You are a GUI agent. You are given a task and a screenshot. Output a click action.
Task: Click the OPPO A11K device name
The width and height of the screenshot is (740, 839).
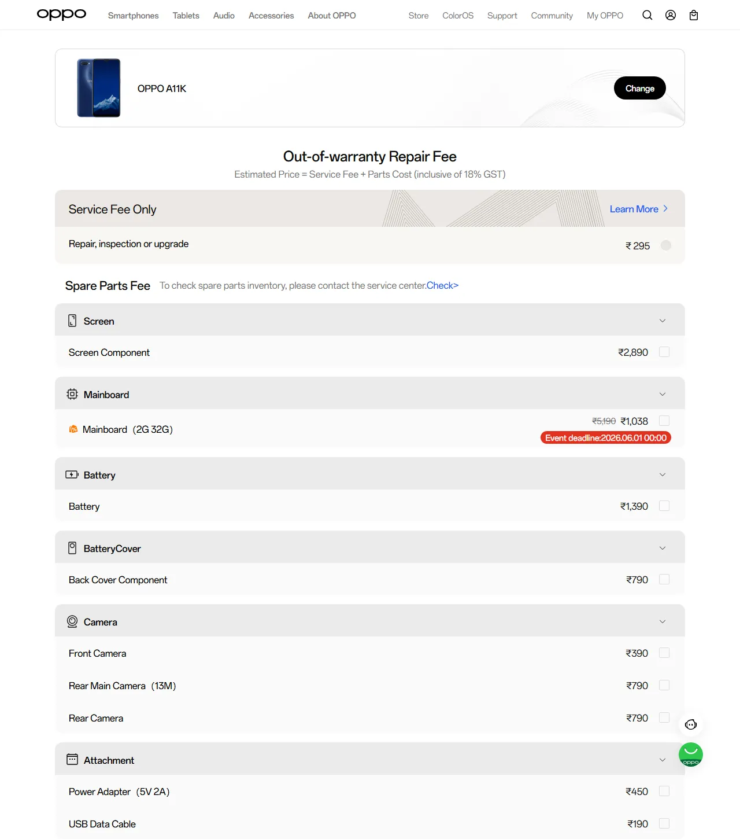pyautogui.click(x=162, y=89)
